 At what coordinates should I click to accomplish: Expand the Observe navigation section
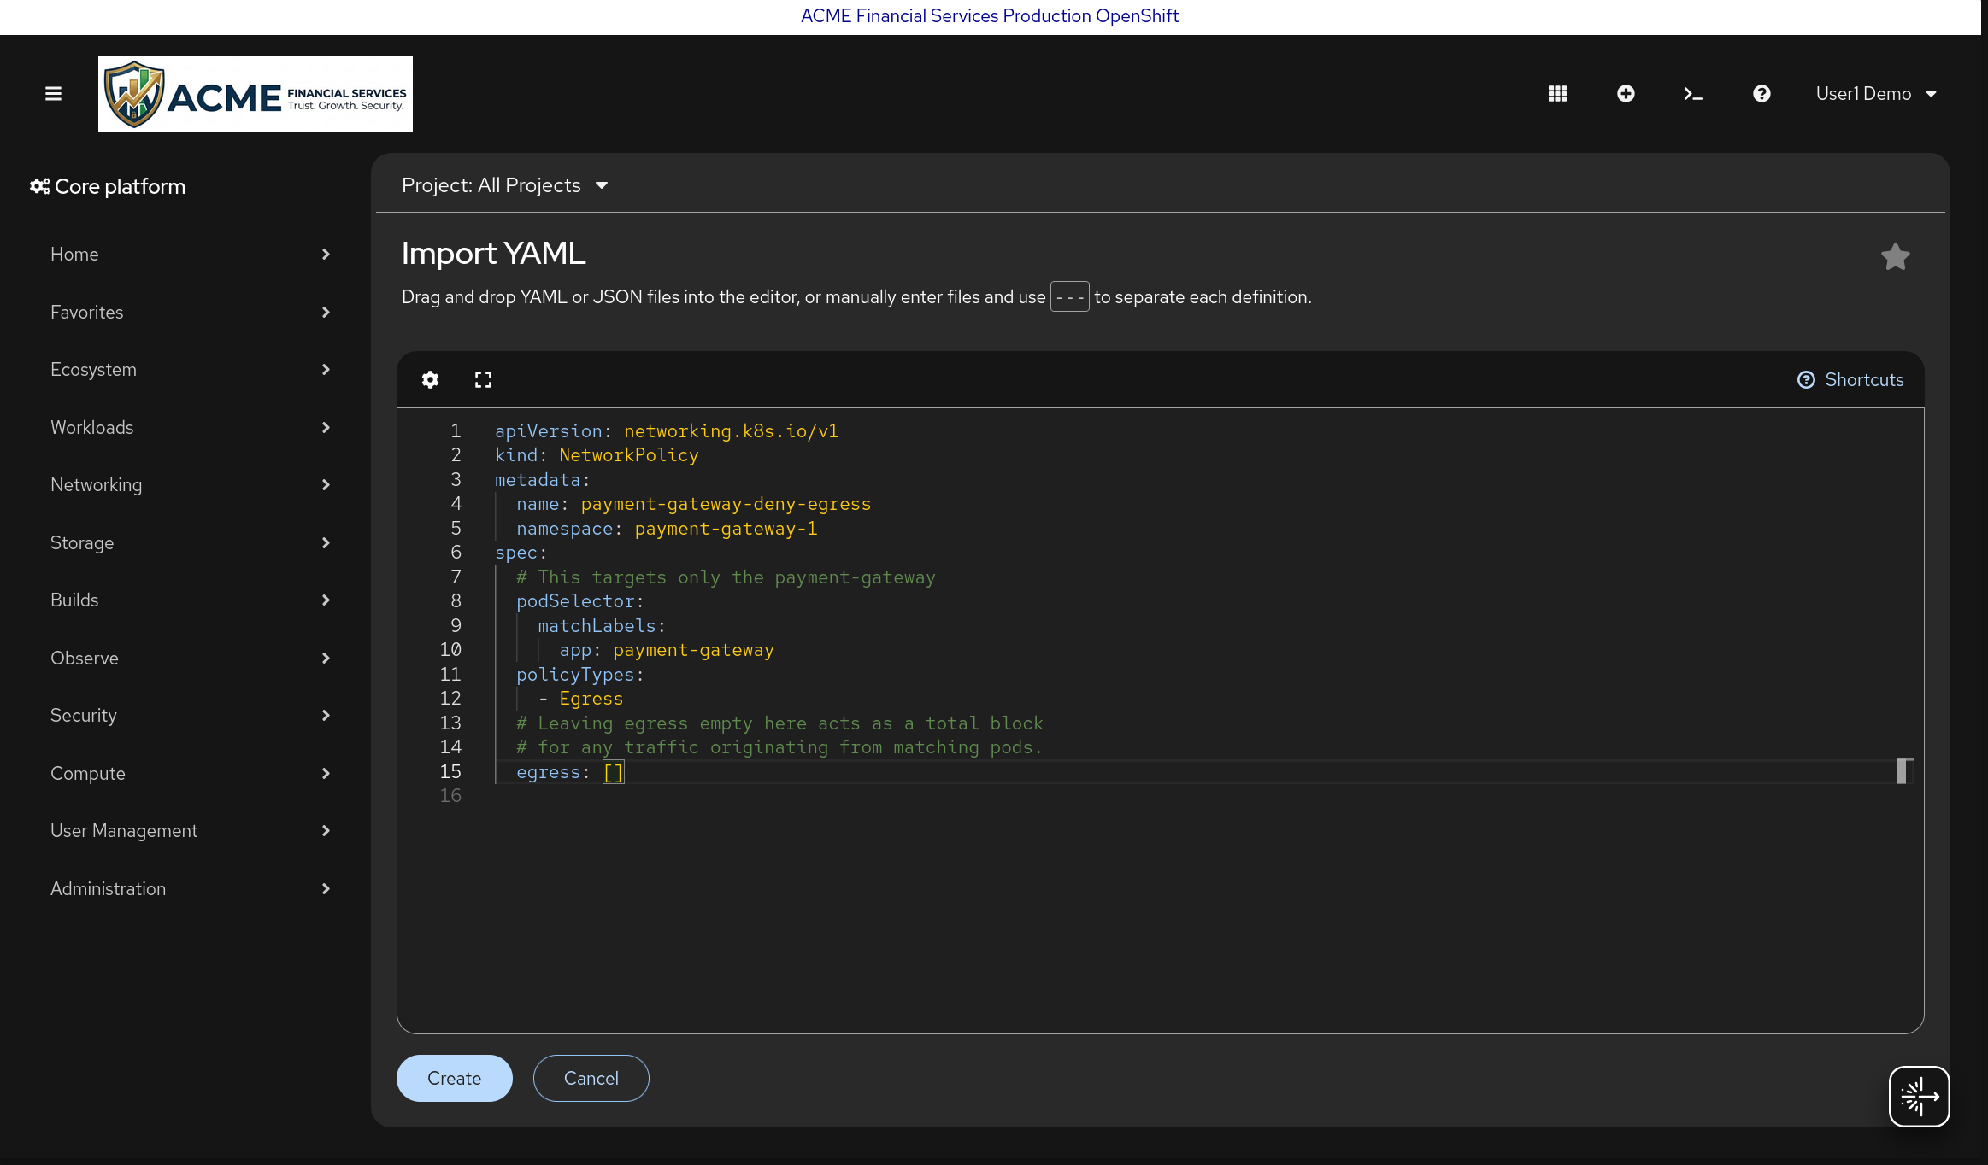(x=190, y=659)
